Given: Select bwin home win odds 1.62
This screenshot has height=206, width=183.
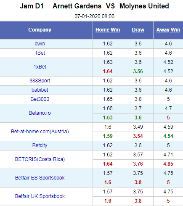Looking at the screenshot, I should pos(108,44).
